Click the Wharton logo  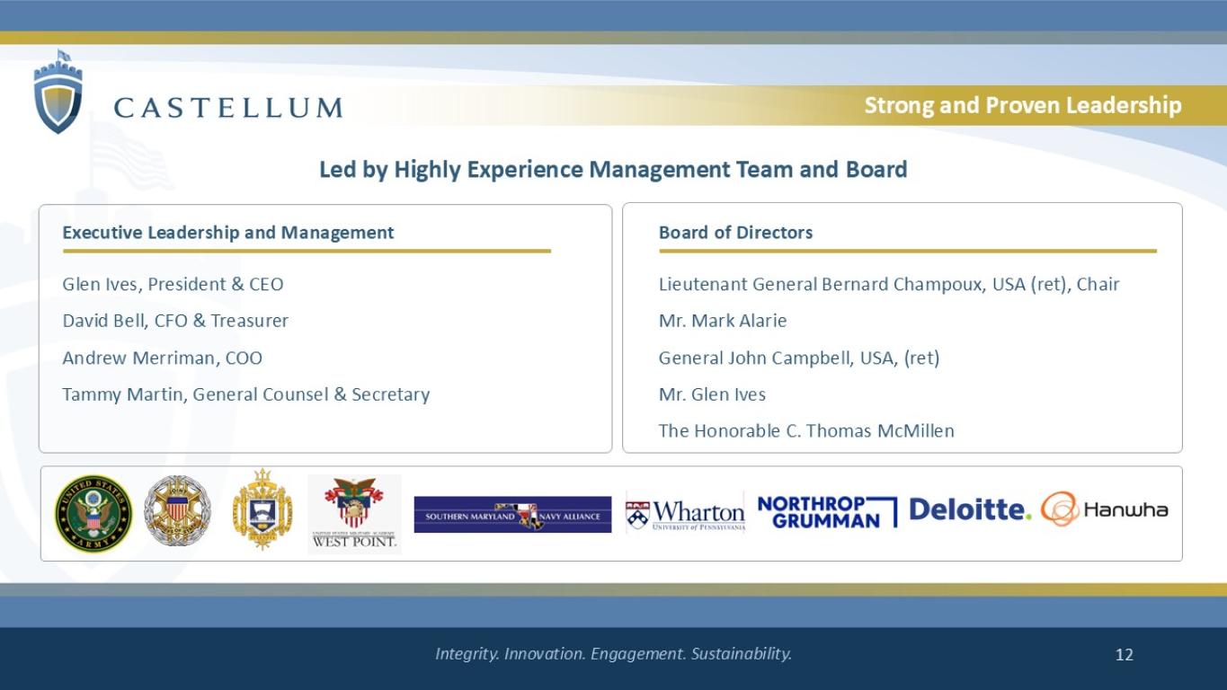tap(686, 514)
